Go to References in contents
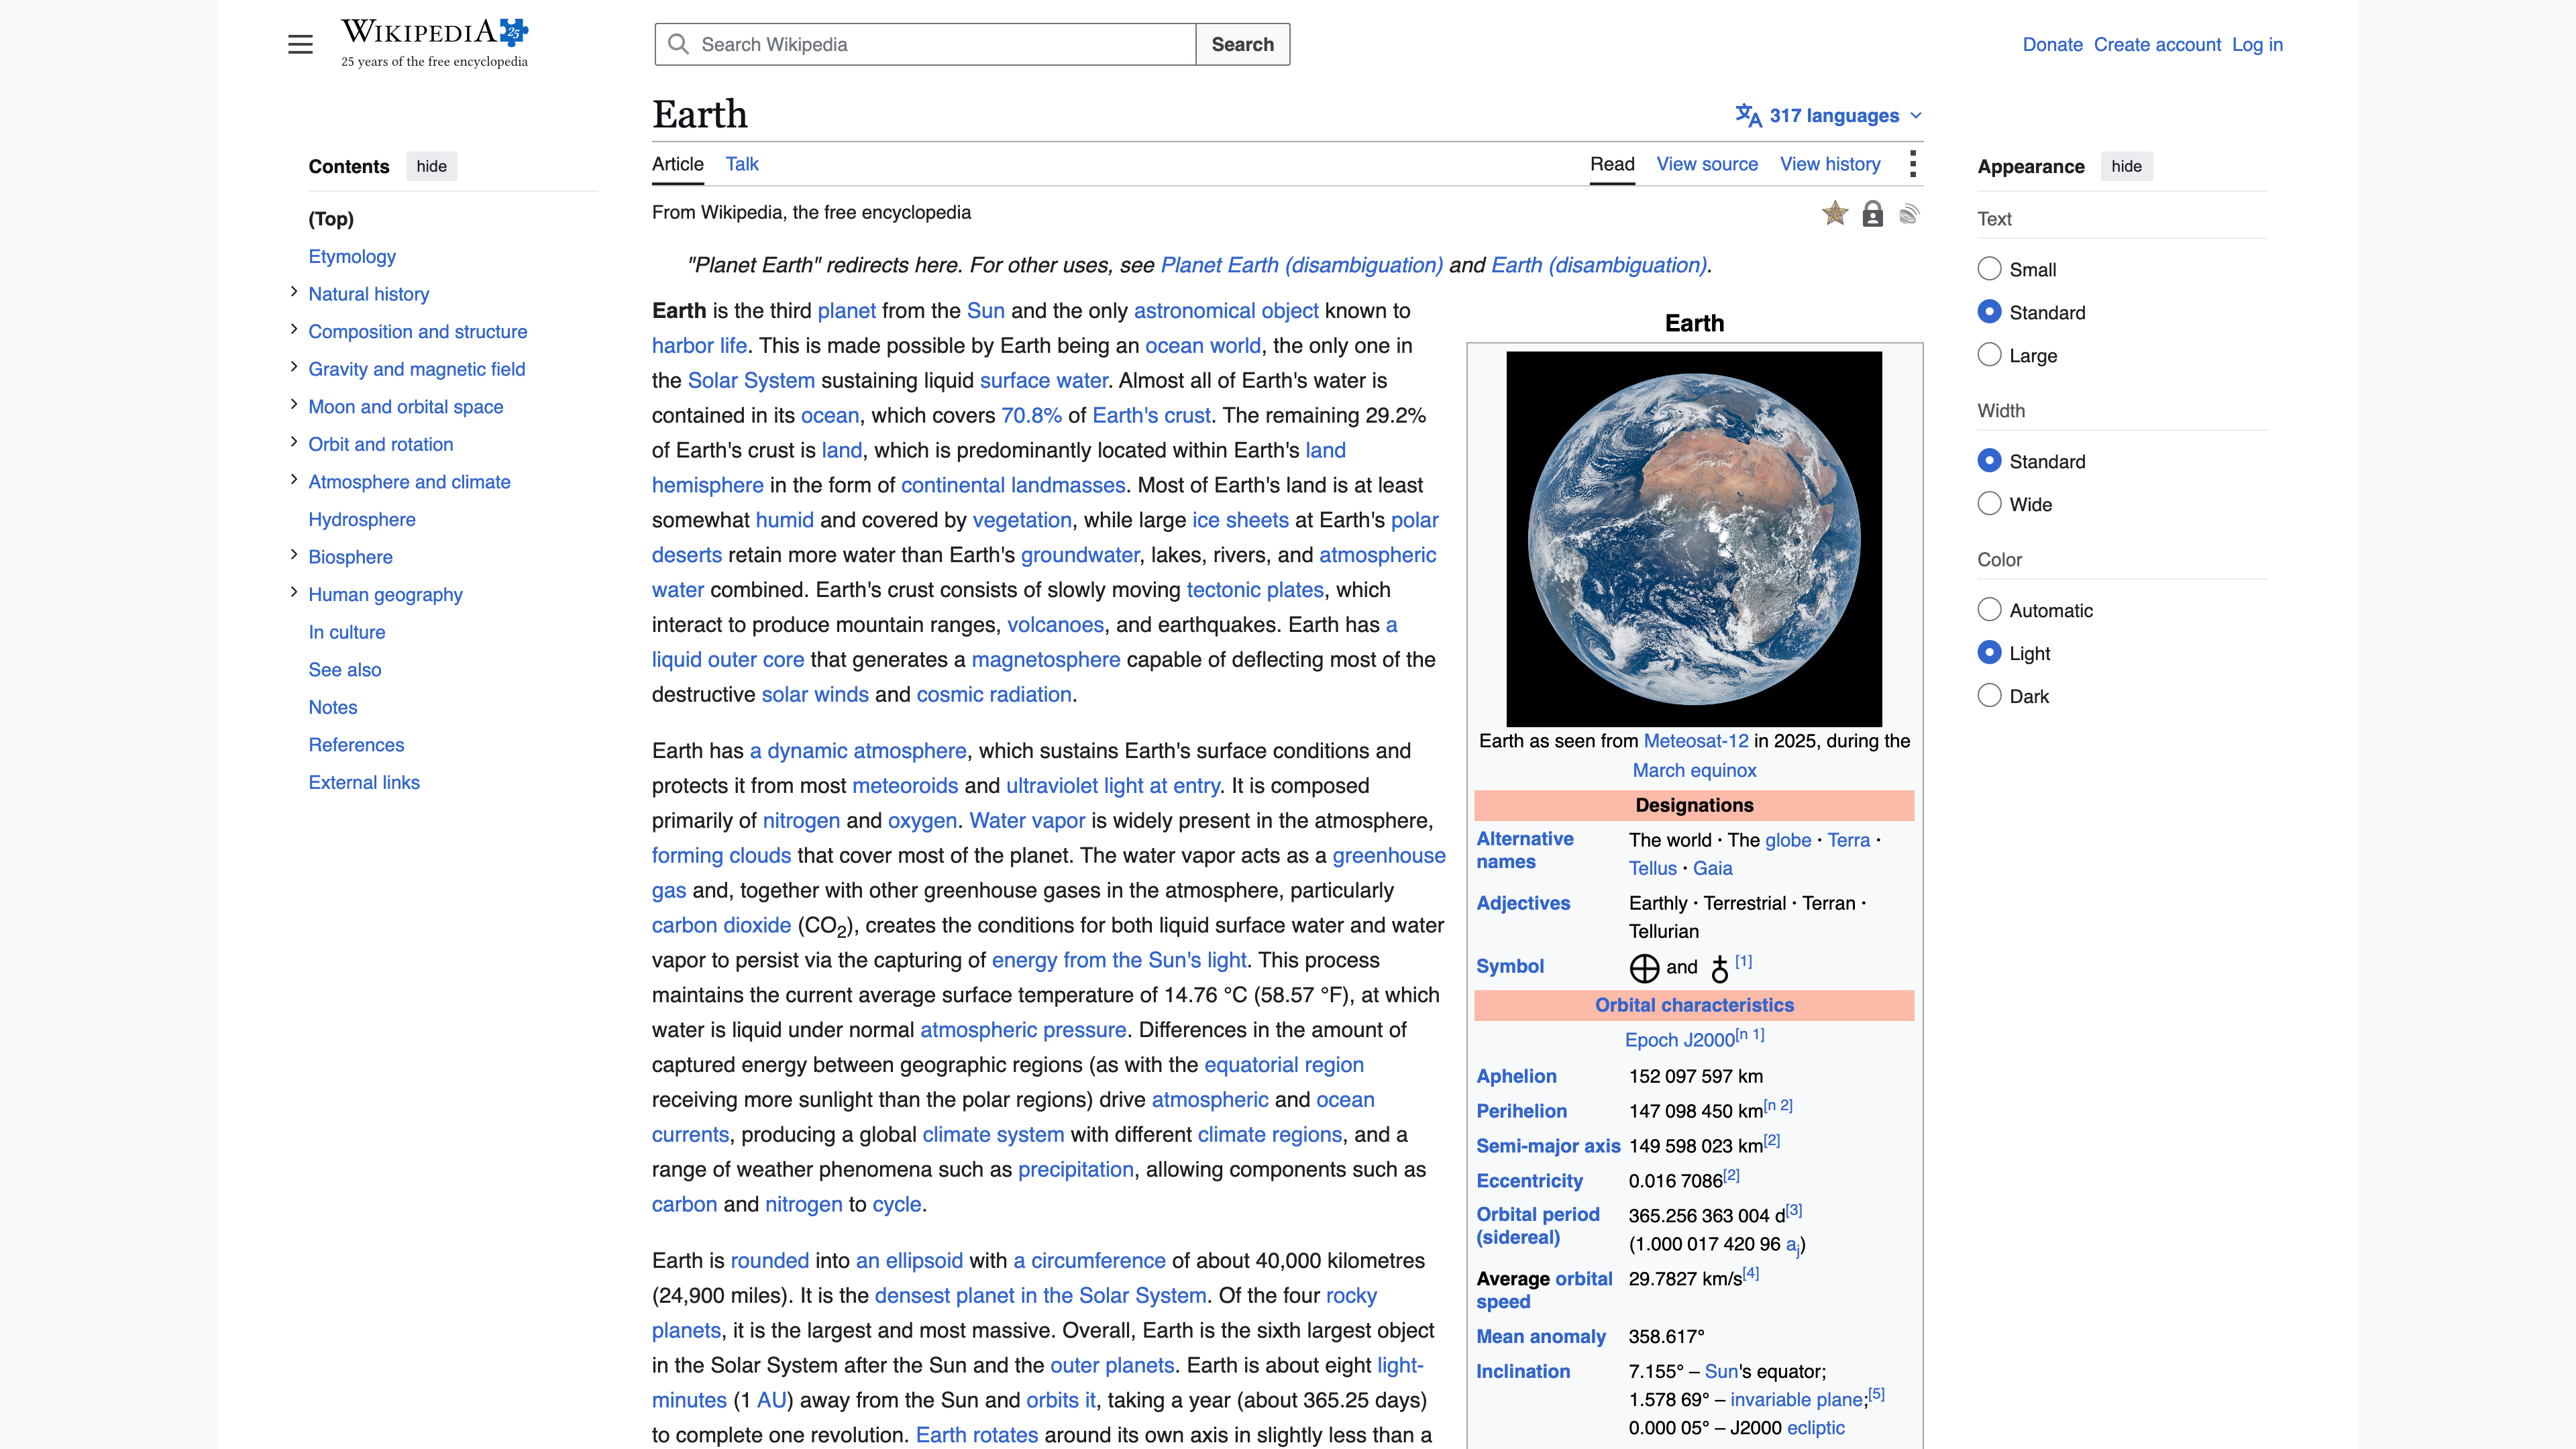The image size is (2576, 1449). [357, 745]
